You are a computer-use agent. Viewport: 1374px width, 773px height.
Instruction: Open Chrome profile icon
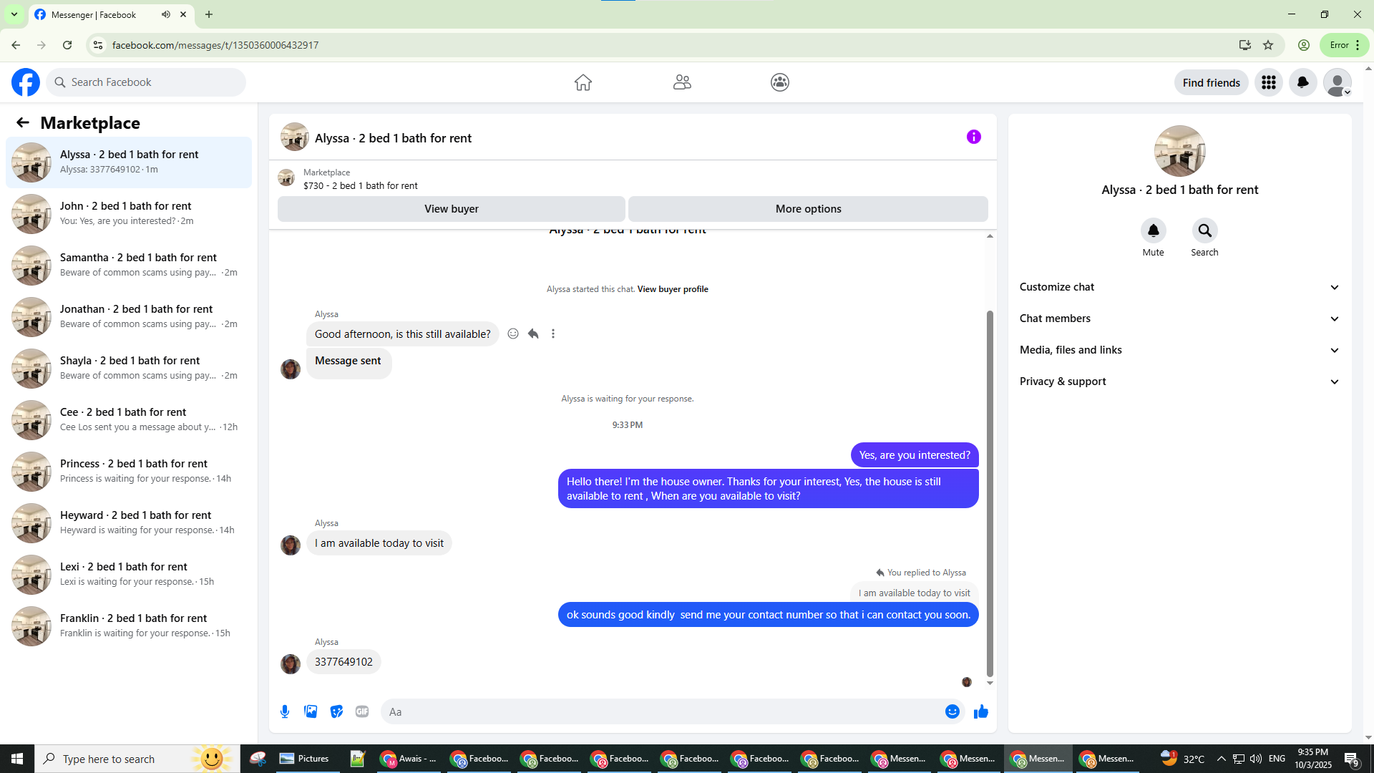[1304, 45]
